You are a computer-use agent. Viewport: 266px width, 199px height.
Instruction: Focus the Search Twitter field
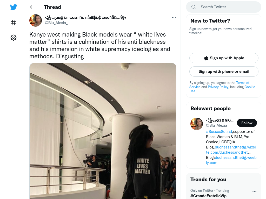224,7
